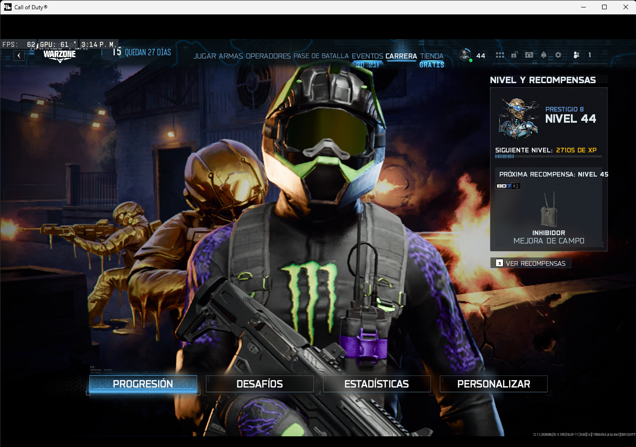Select the CARRERA tab
636x447 pixels.
click(x=401, y=56)
